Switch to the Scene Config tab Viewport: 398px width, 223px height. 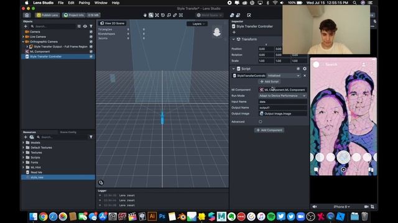pos(68,132)
